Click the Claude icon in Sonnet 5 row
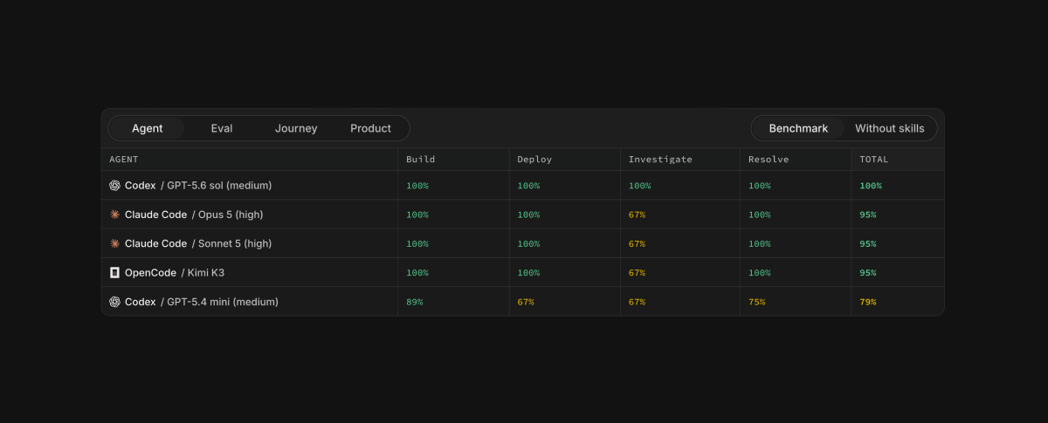Viewport: 1048px width, 423px height. (114, 243)
